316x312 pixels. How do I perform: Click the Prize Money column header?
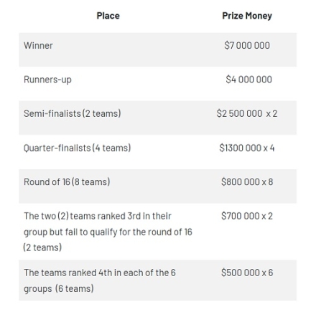pyautogui.click(x=247, y=16)
